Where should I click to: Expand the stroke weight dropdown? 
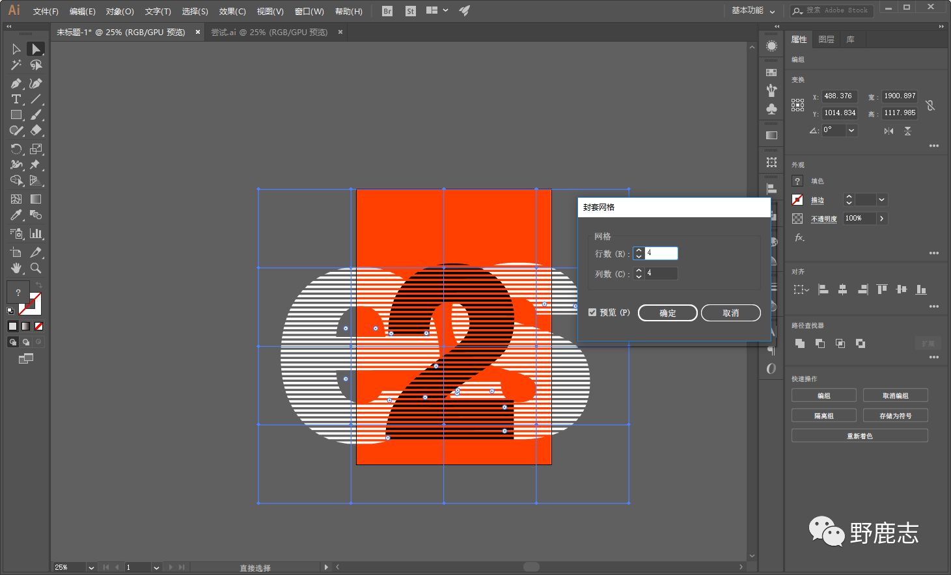(x=881, y=200)
